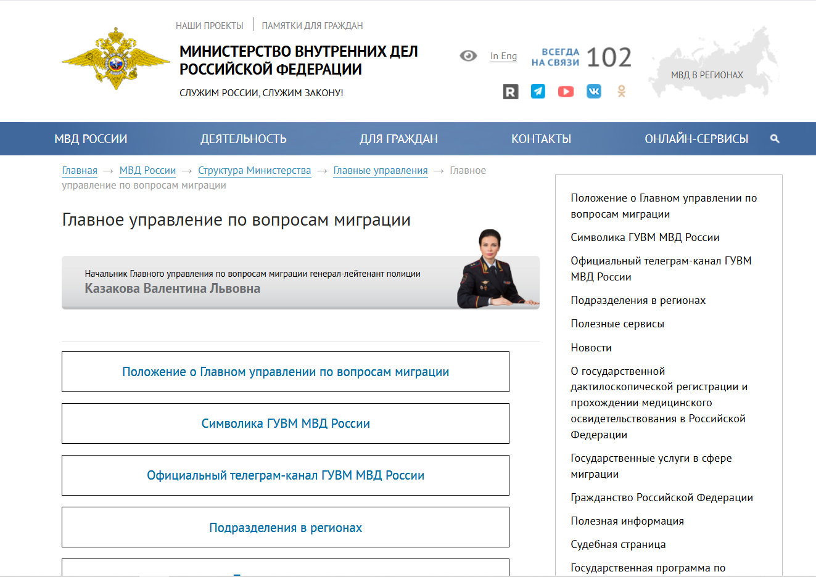Open the КОНТАКТЫ menu item
This screenshot has height=577, width=816.
pyautogui.click(x=541, y=139)
